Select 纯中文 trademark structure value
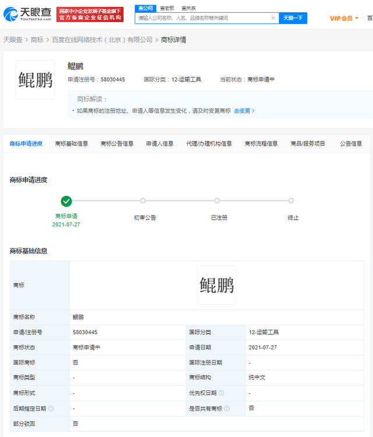This screenshot has height=437, width=373. pos(257,378)
